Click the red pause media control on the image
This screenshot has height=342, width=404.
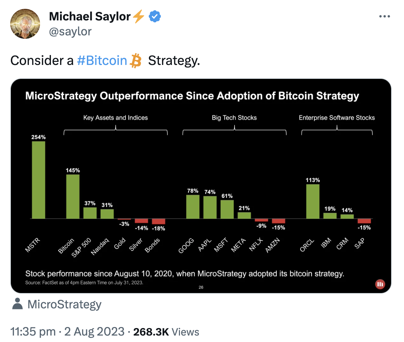pos(380,284)
